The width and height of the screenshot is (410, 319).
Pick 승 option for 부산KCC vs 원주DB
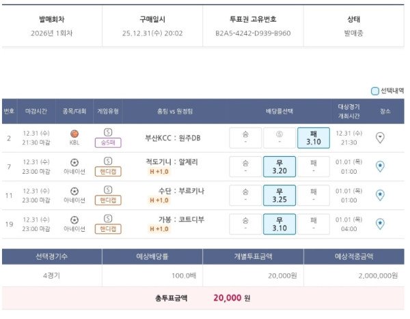tap(245, 138)
